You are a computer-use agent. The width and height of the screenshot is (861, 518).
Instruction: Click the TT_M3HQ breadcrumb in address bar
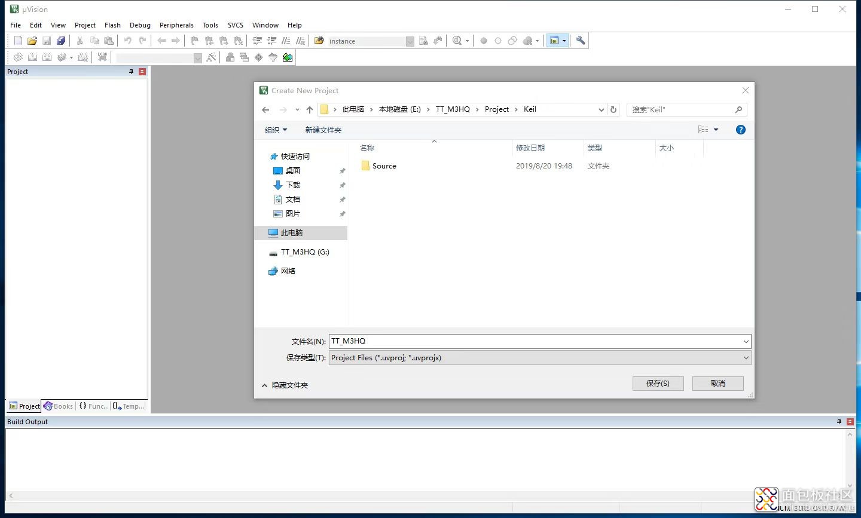(x=453, y=109)
